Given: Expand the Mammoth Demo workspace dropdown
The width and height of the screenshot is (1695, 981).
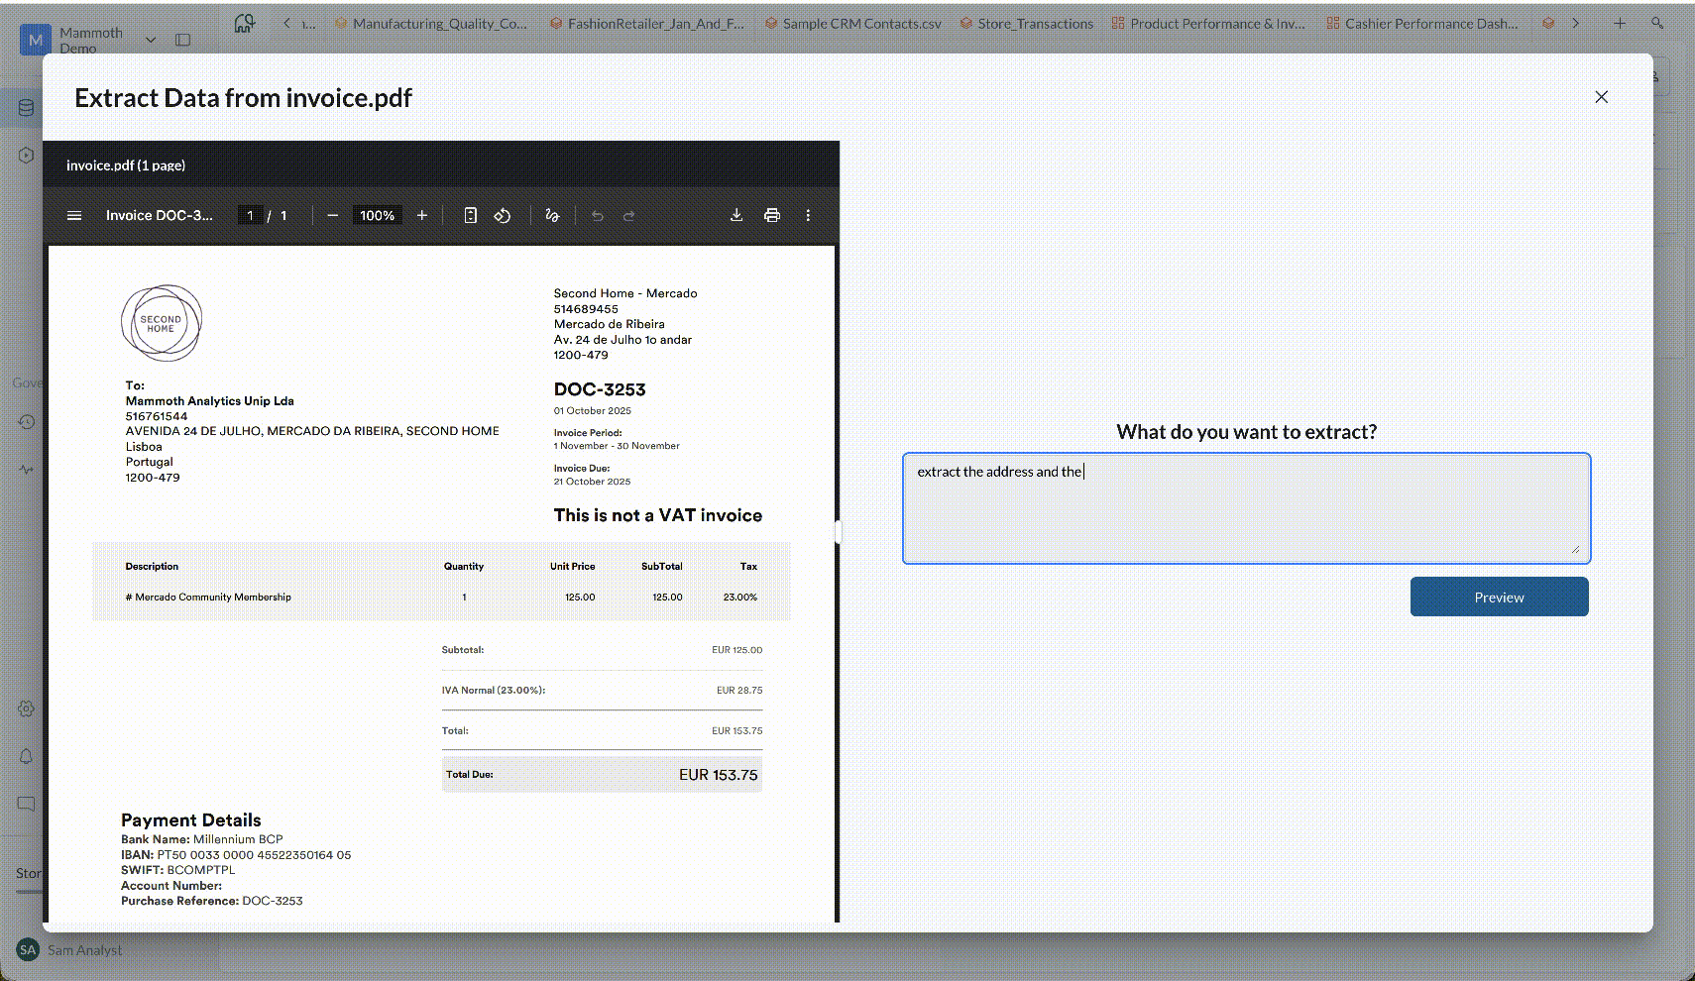Looking at the screenshot, I should pos(151,40).
